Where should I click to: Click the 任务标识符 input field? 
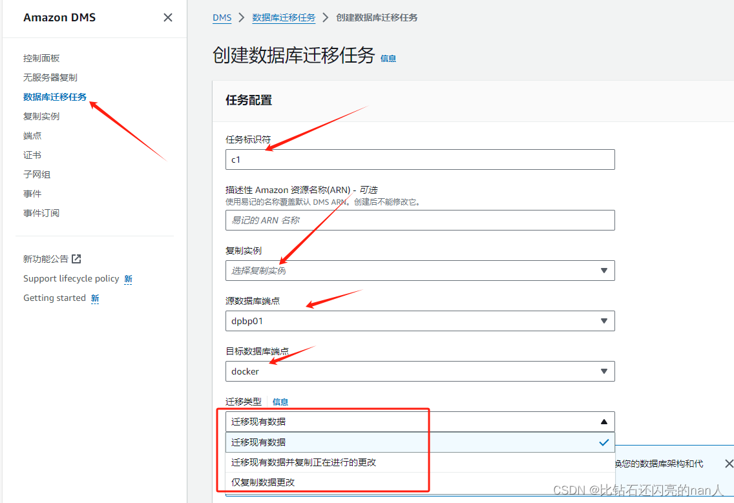[x=420, y=159]
